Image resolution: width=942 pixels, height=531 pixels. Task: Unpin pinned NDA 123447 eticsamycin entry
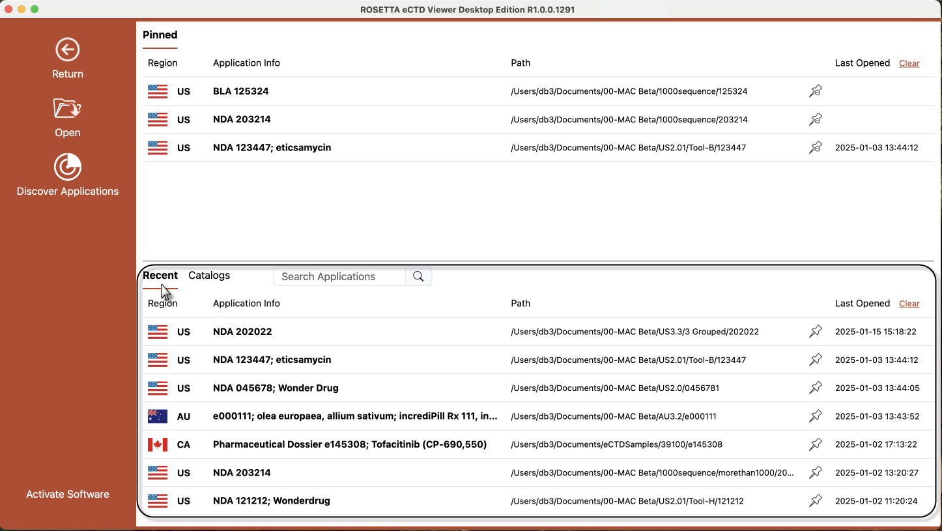815,148
